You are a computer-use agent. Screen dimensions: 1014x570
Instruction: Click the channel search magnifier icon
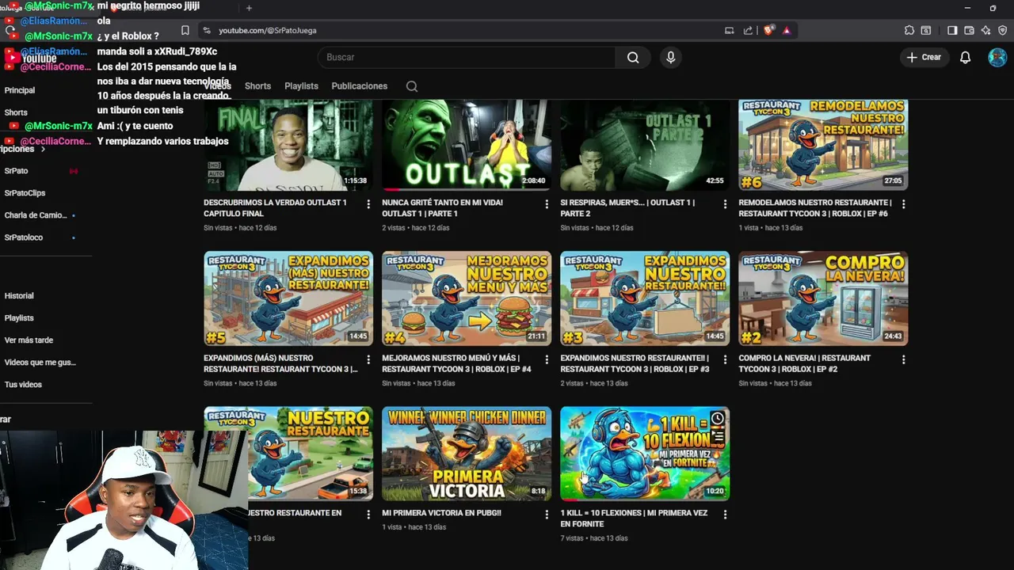(x=412, y=86)
